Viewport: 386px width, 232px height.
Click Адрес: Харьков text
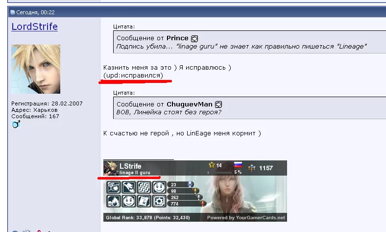tap(34, 110)
